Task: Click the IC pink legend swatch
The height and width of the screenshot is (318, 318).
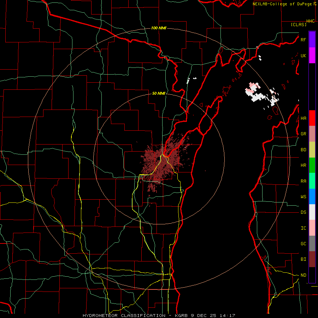Action: 312,228
